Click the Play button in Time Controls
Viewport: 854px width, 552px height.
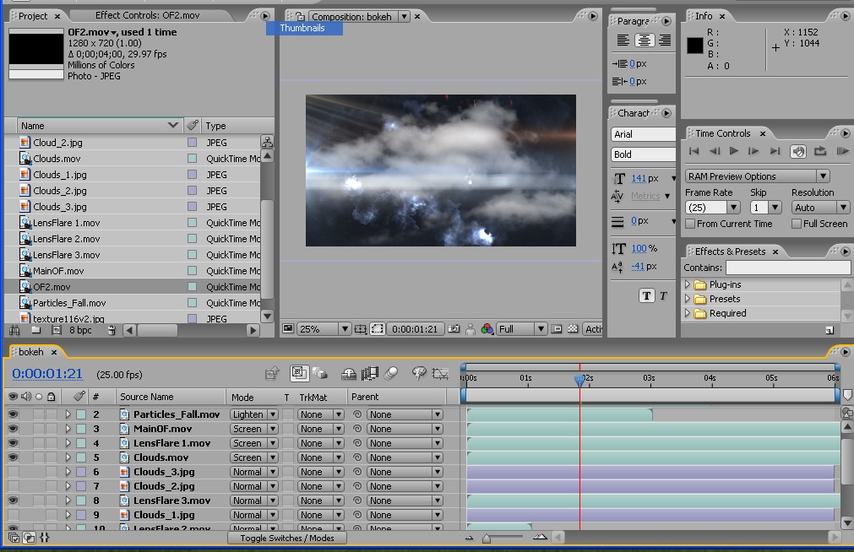tap(734, 151)
